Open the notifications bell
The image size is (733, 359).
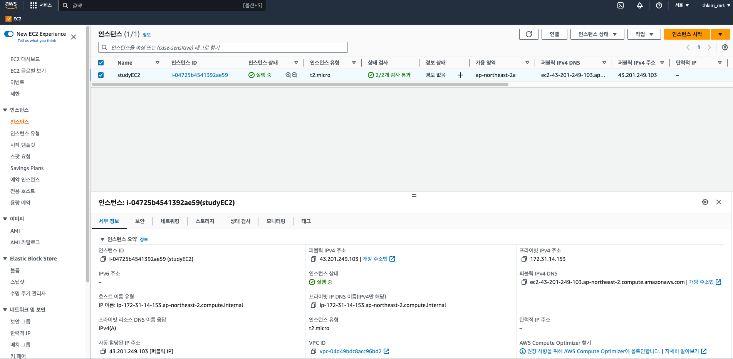click(x=640, y=5)
